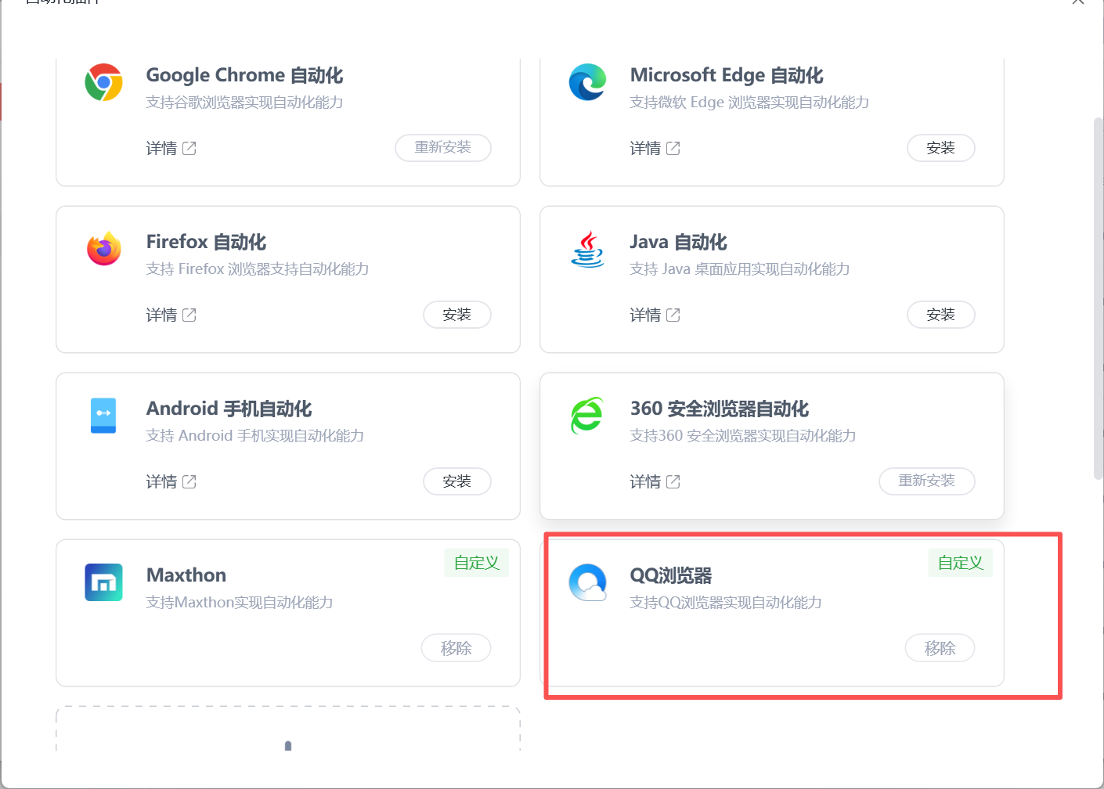
Task: Open 详情 link for Android 手机自动化
Action: (161, 481)
